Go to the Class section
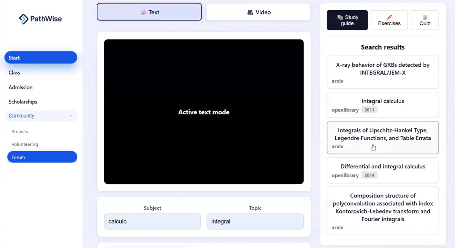 pos(15,73)
